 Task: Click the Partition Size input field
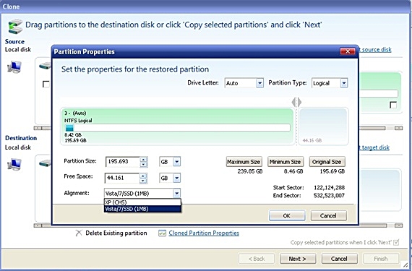(123, 162)
